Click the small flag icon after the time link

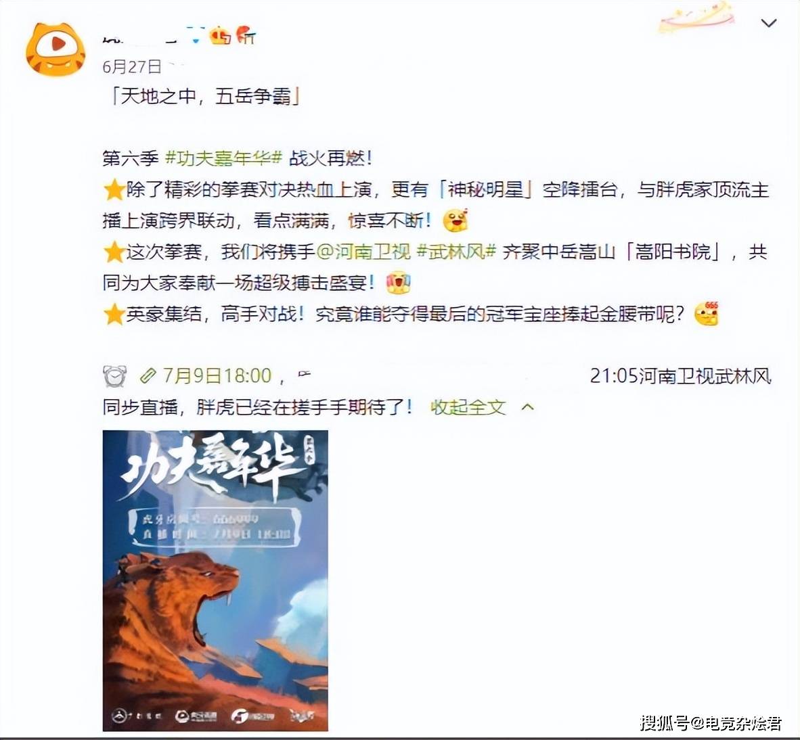(304, 375)
